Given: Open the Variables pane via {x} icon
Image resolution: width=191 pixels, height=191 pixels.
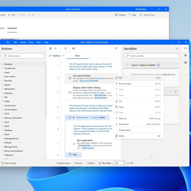Looking at the screenshot, I should pos(185,48).
